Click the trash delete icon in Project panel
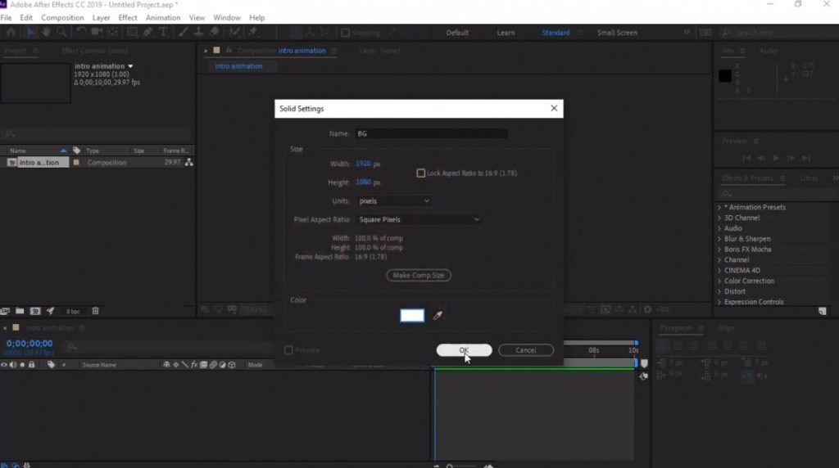Screen dimensions: 839x468 [x=95, y=311]
